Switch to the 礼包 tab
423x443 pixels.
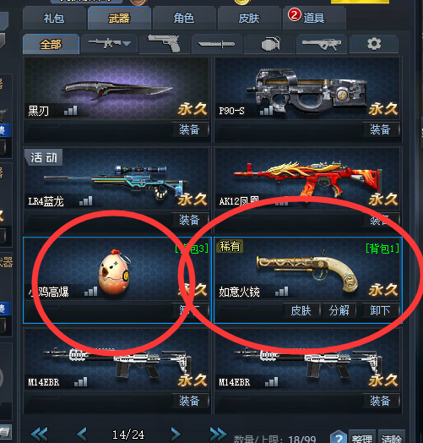pyautogui.click(x=54, y=19)
